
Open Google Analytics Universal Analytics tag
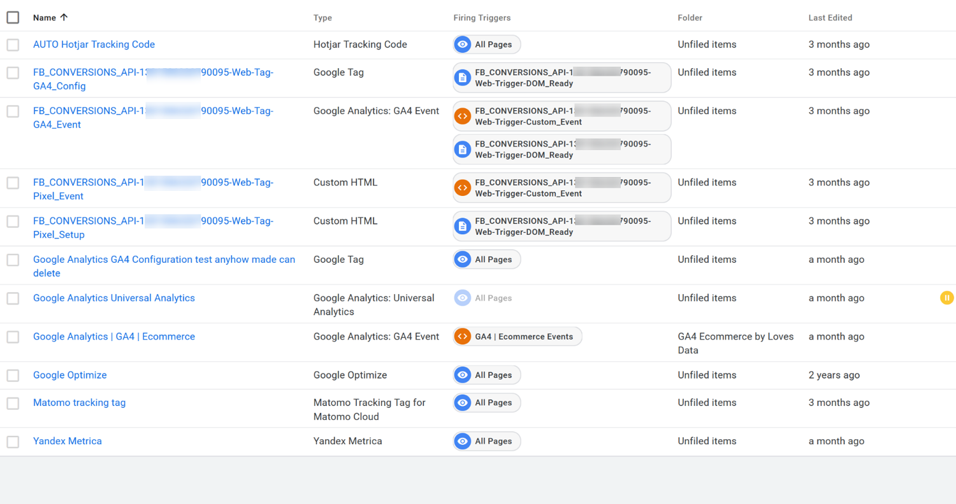(x=114, y=298)
